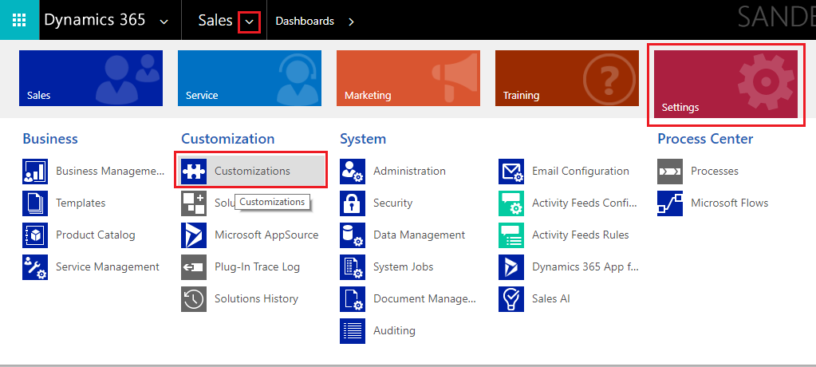Open Service Management link

(108, 266)
